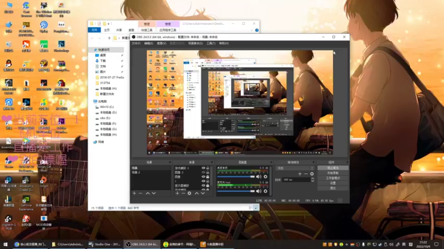Image resolution: width=444 pixels, height=249 pixels.
Task: Select 场景 2 in scenes list
Action: pyautogui.click(x=150, y=172)
